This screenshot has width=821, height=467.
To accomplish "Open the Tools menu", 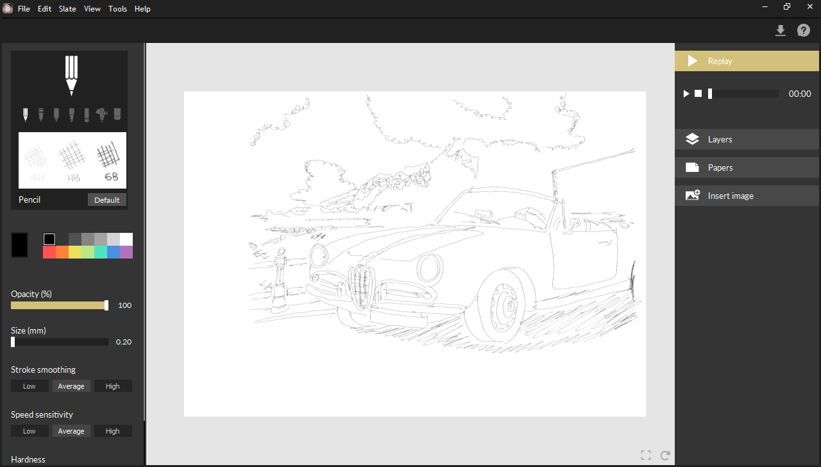I will point(117,9).
